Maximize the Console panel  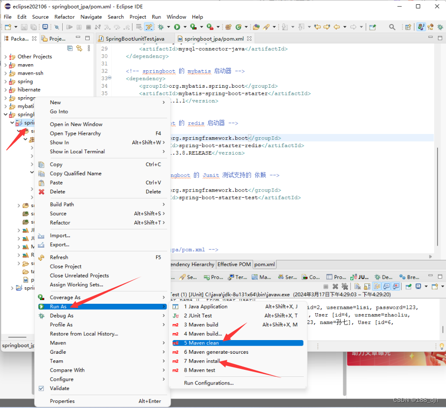pyautogui.click(x=440, y=276)
